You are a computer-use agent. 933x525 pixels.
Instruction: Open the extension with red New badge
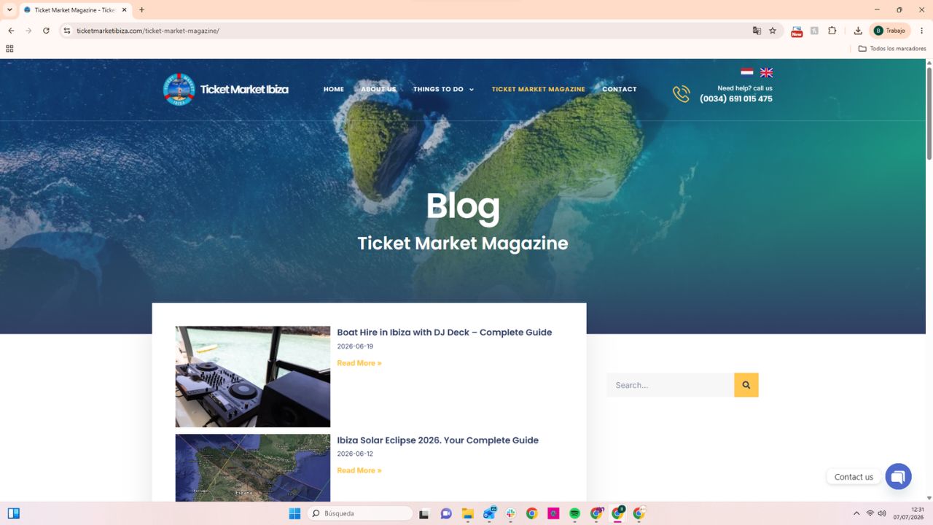click(797, 31)
